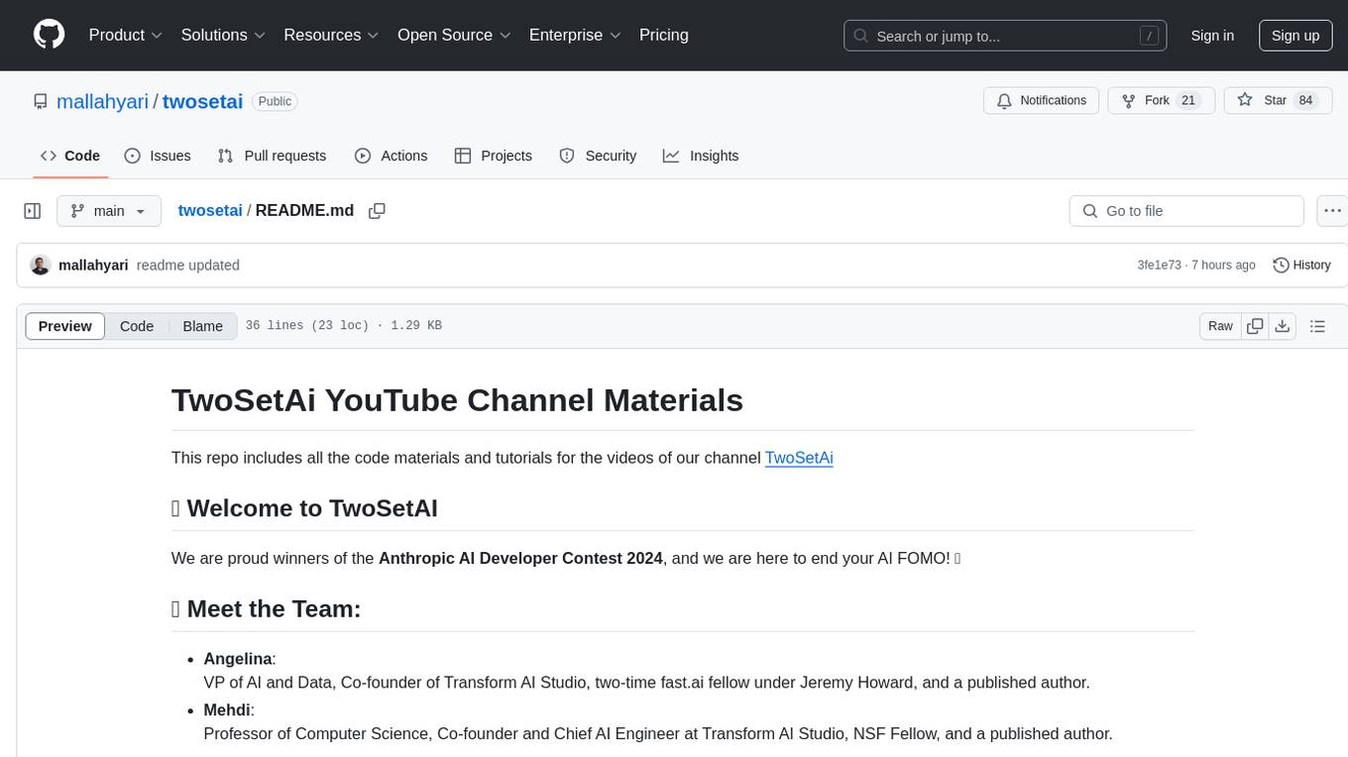View the fork count 21

coord(1189,100)
